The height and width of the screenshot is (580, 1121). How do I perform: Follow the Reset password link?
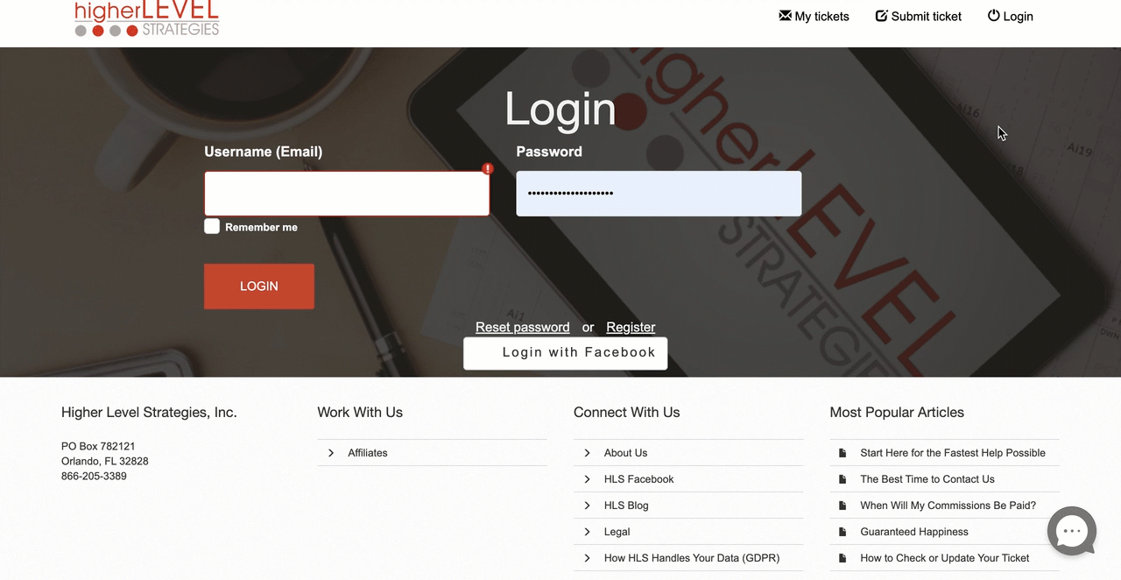pos(523,327)
